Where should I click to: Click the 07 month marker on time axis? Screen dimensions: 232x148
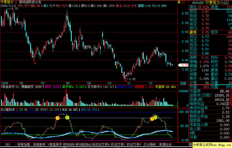pyautogui.click(x=43, y=83)
